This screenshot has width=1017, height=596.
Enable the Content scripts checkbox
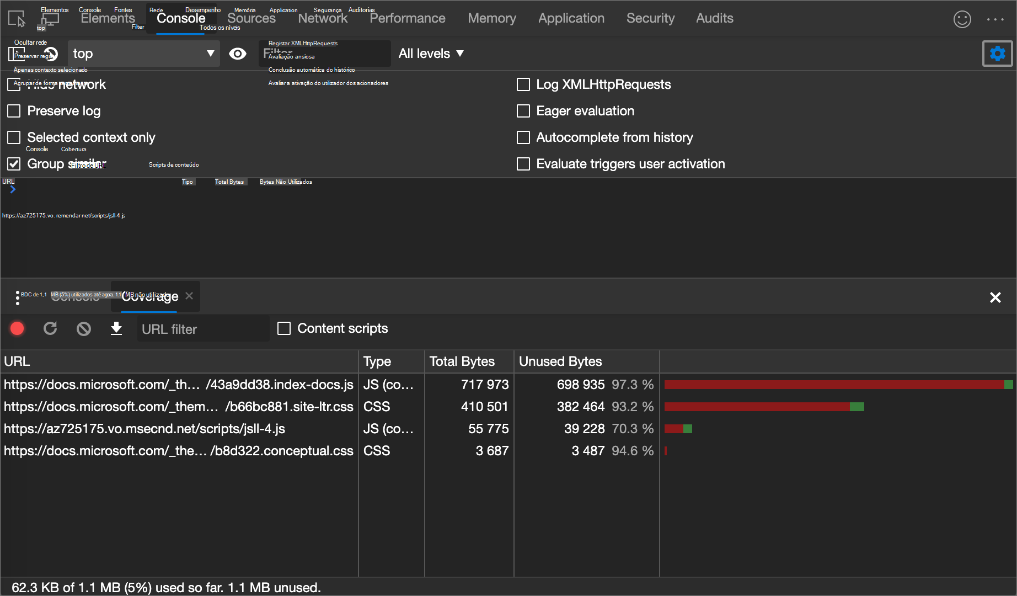(284, 328)
